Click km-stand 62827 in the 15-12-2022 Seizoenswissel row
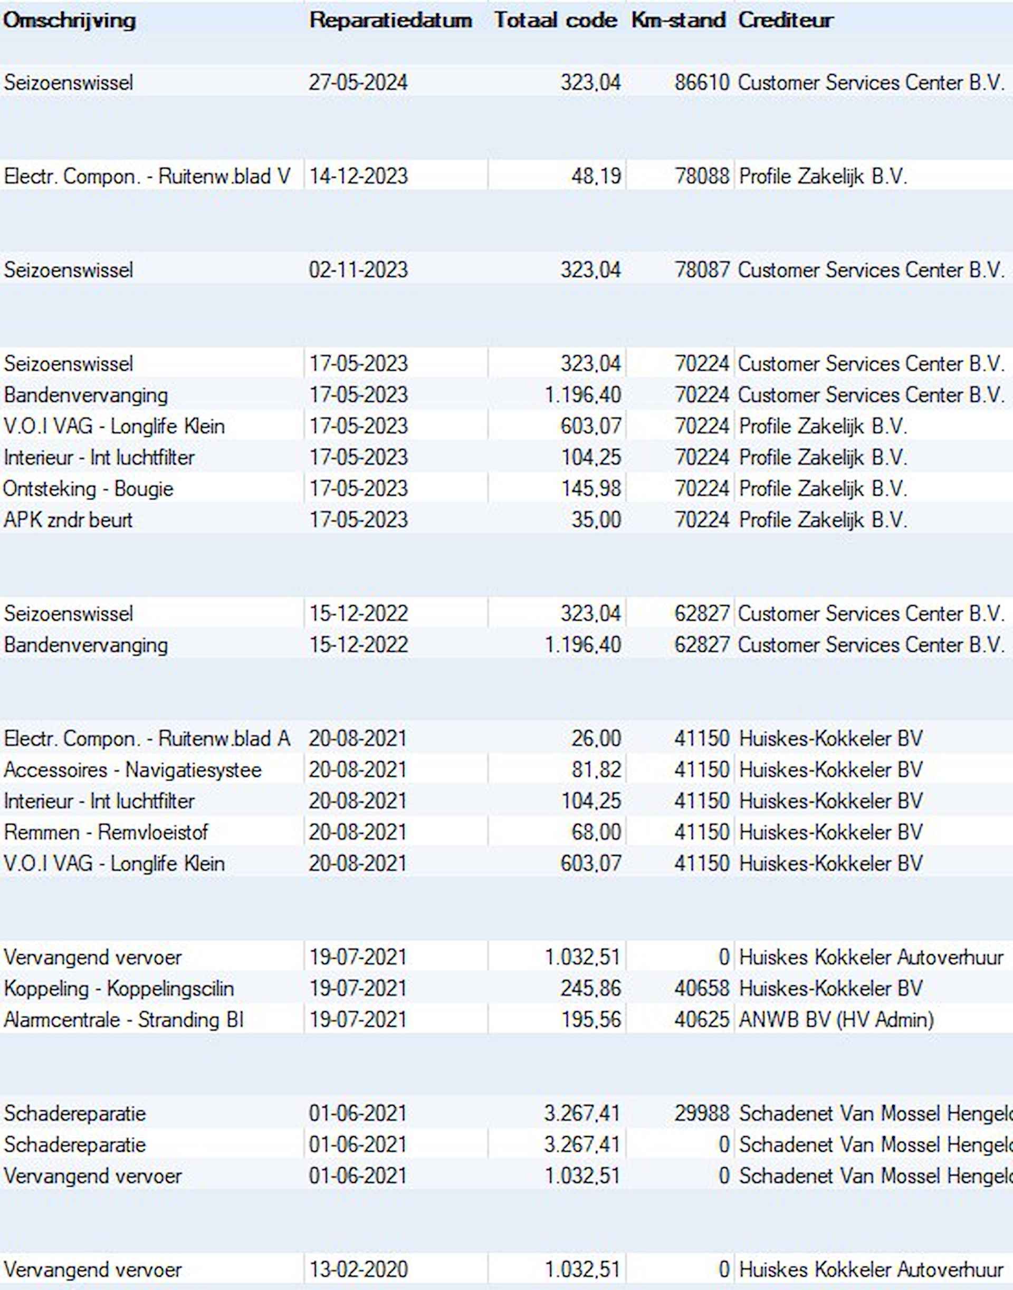1013x1290 pixels. [702, 613]
